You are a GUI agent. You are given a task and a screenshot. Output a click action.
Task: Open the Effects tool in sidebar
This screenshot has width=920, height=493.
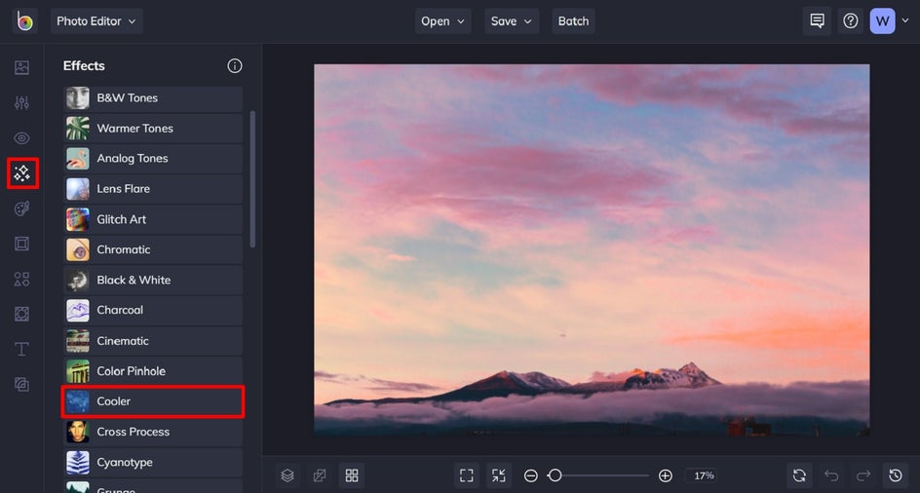pyautogui.click(x=21, y=173)
